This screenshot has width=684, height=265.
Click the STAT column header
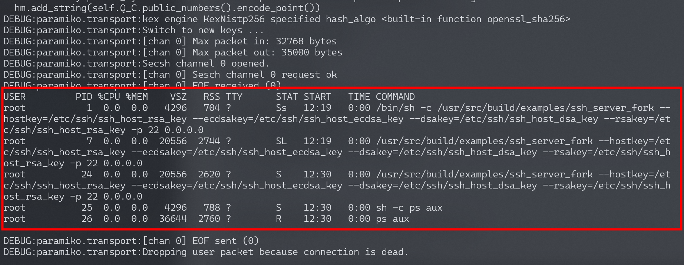[x=287, y=97]
